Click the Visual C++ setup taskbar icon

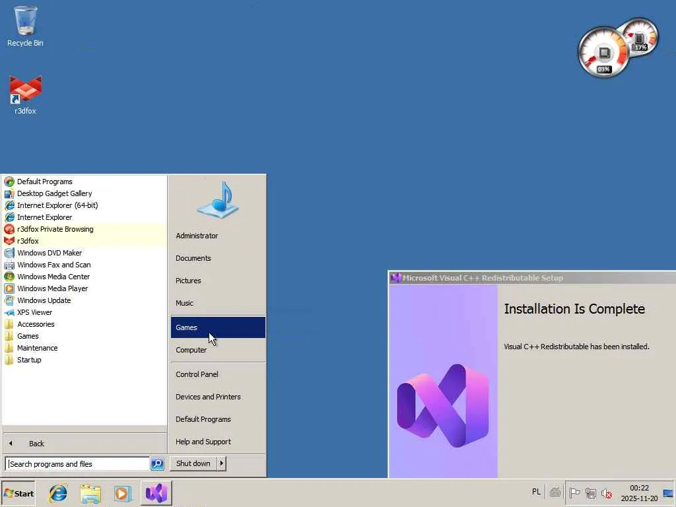156,492
